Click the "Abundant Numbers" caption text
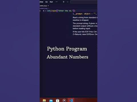The image size is (137, 102). tap(67, 57)
